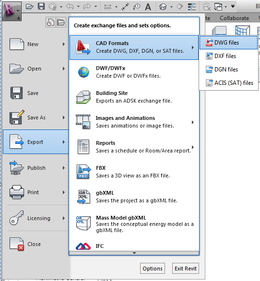Click the Switch Windows icon
The width and height of the screenshot is (260, 281).
218,7
